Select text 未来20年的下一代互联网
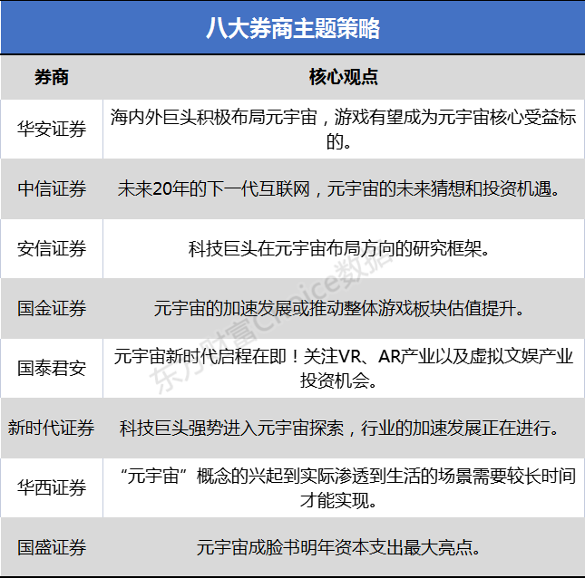Image resolution: width=585 pixels, height=578 pixels. click(x=213, y=189)
